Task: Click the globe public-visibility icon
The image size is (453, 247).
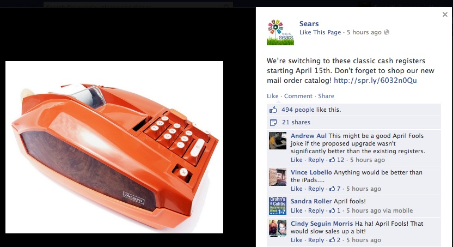Action: point(387,32)
